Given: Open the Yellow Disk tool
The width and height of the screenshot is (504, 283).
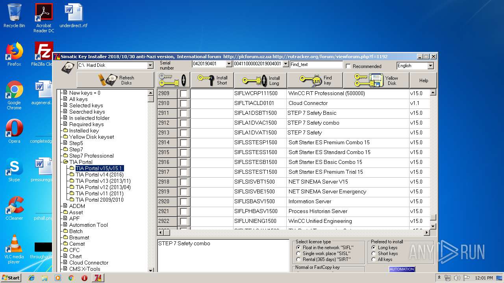Looking at the screenshot, I should [x=376, y=81].
